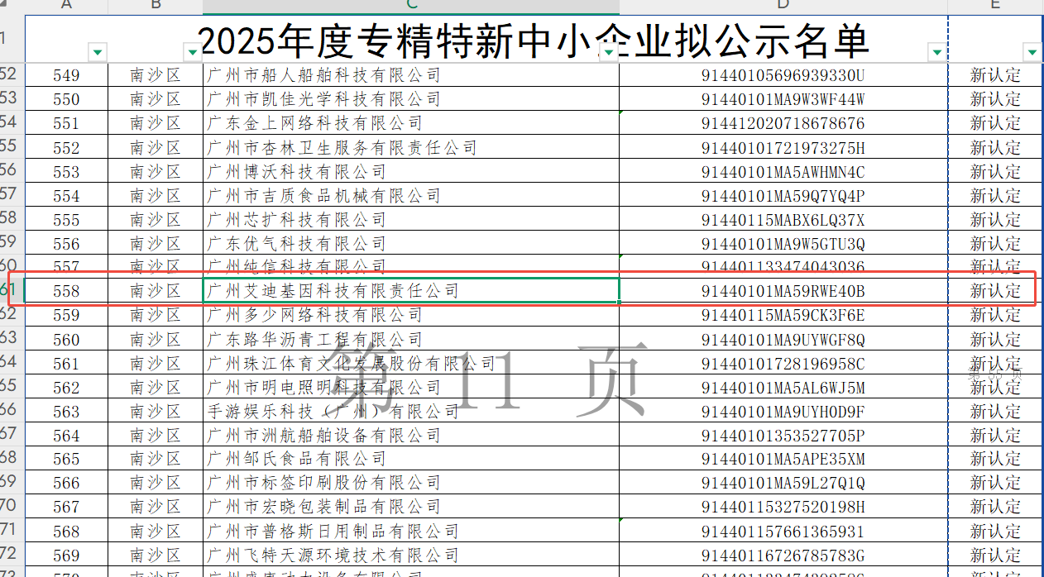The width and height of the screenshot is (1044, 577).
Task: Select column B header letter
Action: point(155,6)
